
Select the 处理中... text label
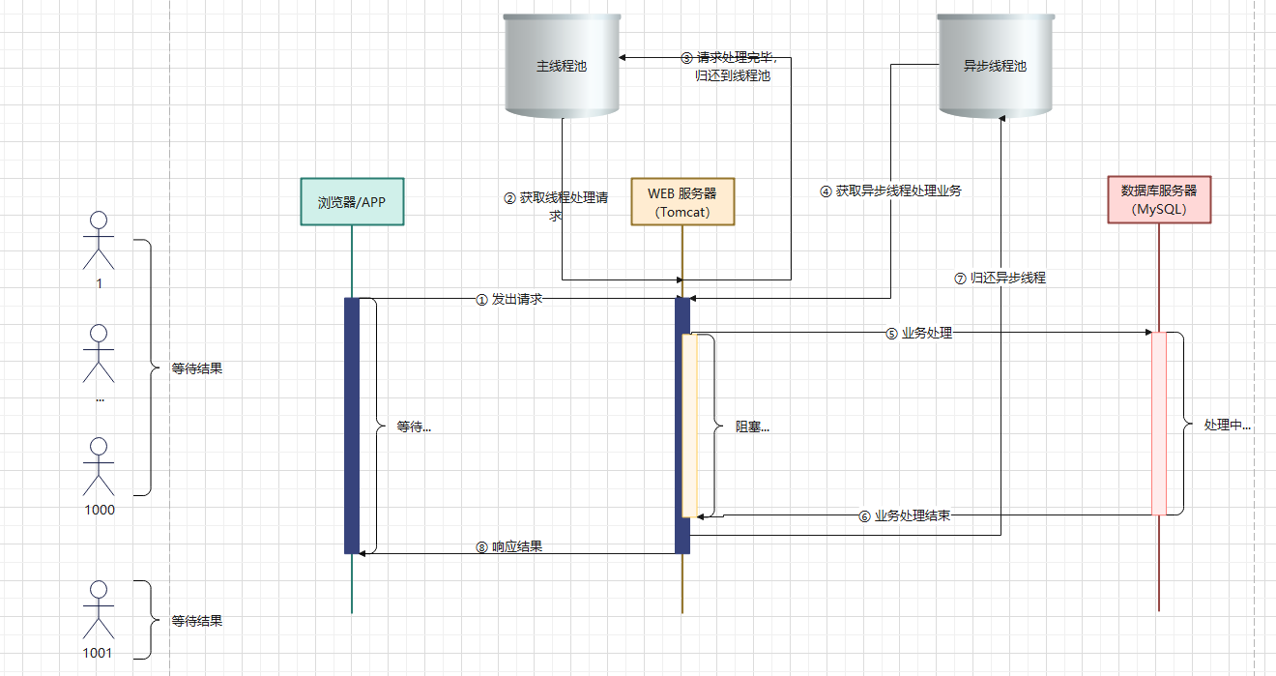click(x=1227, y=425)
